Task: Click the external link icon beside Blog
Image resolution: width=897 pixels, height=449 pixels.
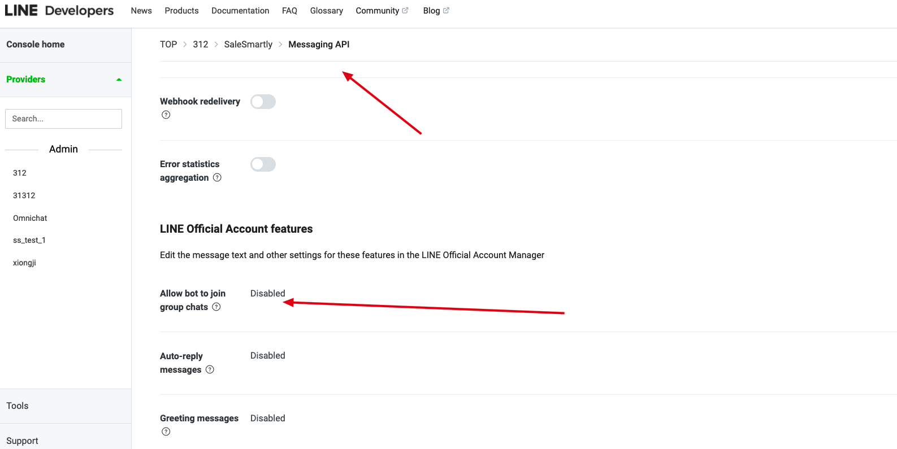Action: 446,10
